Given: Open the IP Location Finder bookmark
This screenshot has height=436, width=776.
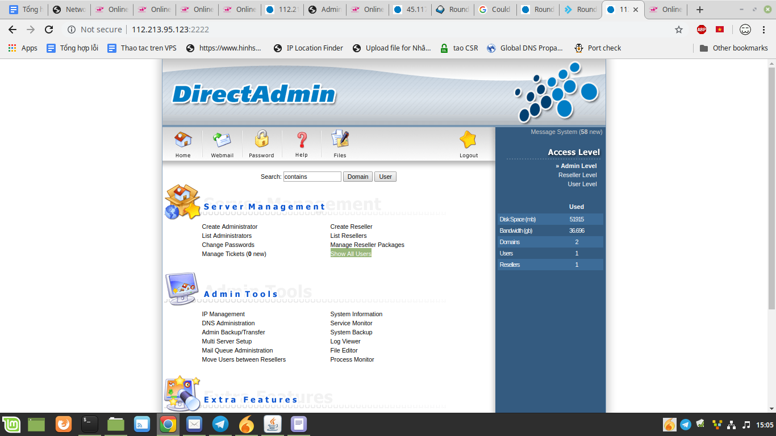Looking at the screenshot, I should tap(308, 48).
